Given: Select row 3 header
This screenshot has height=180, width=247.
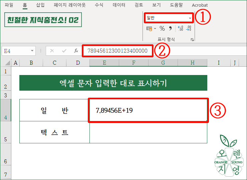Looking at the screenshot, I should coord(6,95).
